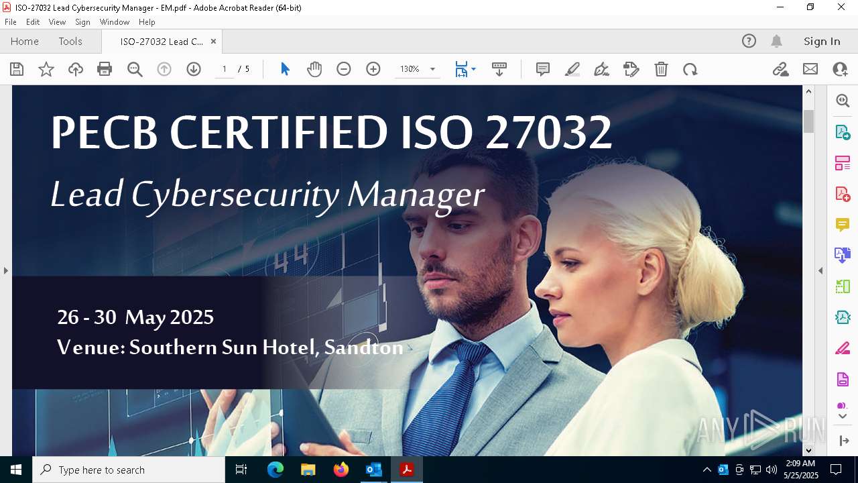Upload the file to cloud storage
858x483 pixels.
coord(76,69)
